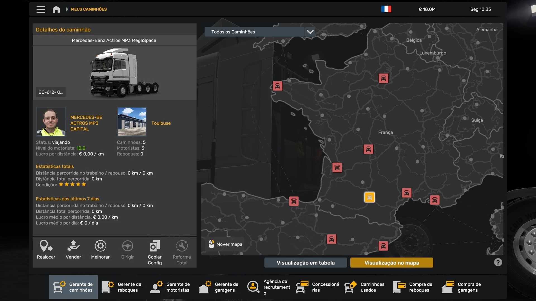Switch to Visualização em tabela
The image size is (536, 301).
pyautogui.click(x=305, y=263)
